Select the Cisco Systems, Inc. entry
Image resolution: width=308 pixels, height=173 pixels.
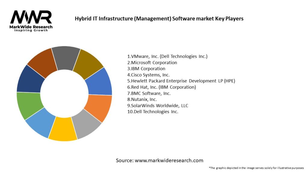148,75
